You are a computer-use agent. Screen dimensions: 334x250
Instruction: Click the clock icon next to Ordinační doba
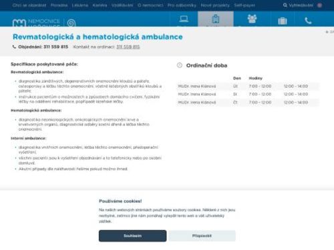180,65
